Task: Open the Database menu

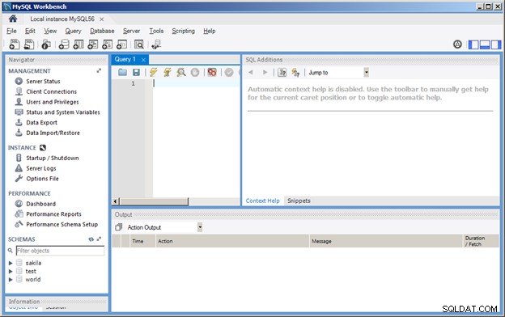Action: 102,31
